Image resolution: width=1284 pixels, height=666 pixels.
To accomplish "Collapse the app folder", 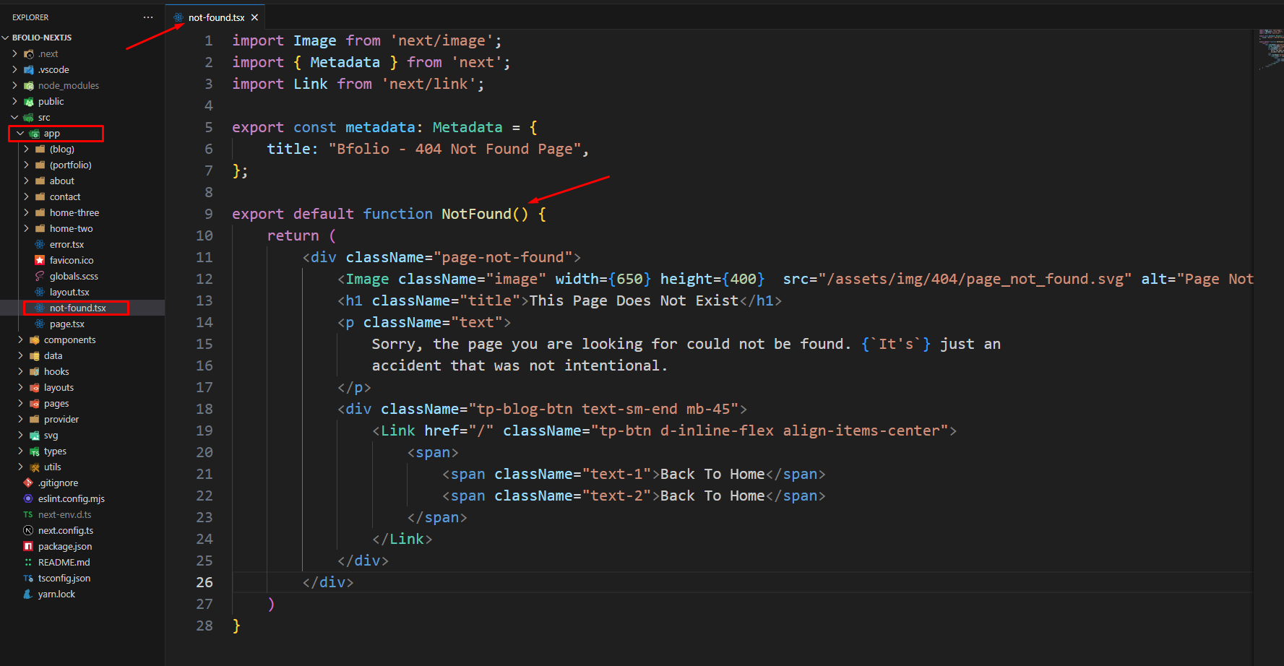I will [21, 134].
